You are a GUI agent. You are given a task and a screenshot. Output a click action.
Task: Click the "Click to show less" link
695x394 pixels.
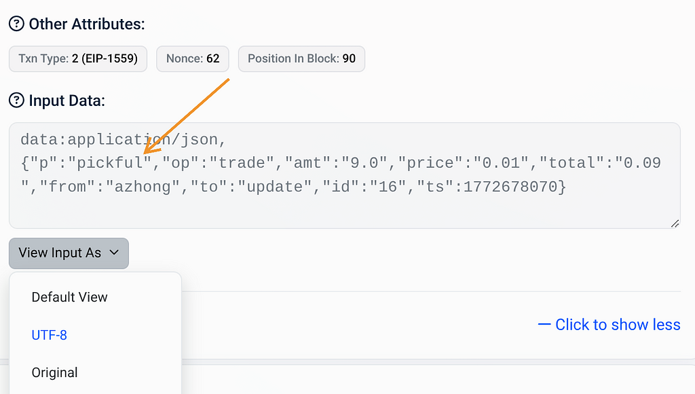coord(618,325)
